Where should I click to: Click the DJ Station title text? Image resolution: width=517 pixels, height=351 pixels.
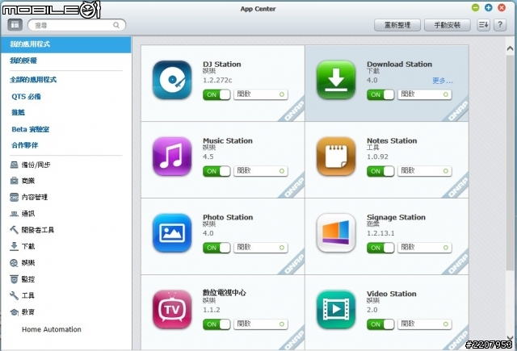(x=222, y=65)
